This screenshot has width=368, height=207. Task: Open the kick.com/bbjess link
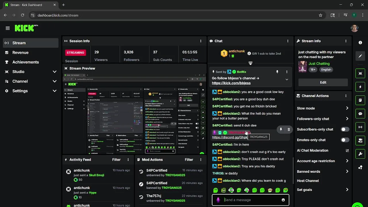click(231, 83)
